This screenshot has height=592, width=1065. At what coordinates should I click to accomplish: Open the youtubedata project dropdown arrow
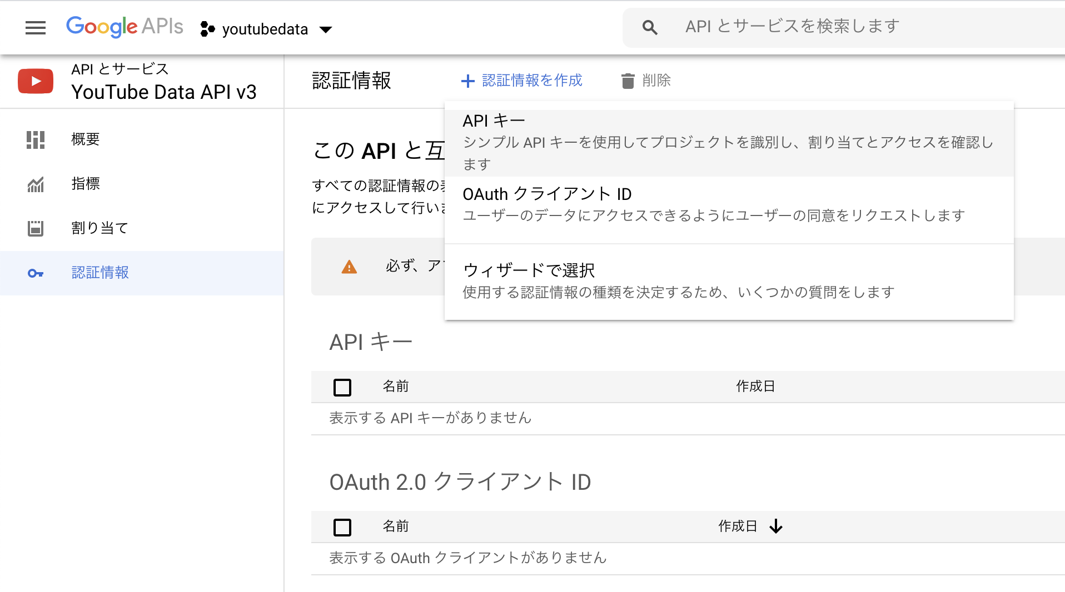pos(326,29)
